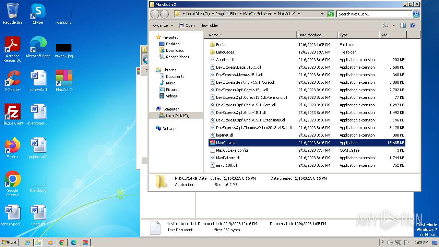Expand the Program Files breadcrumb arrow
439x247 pixels.
(240, 14)
